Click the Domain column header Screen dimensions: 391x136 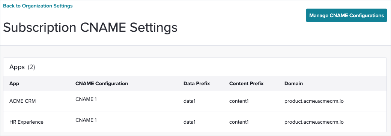click(x=293, y=83)
